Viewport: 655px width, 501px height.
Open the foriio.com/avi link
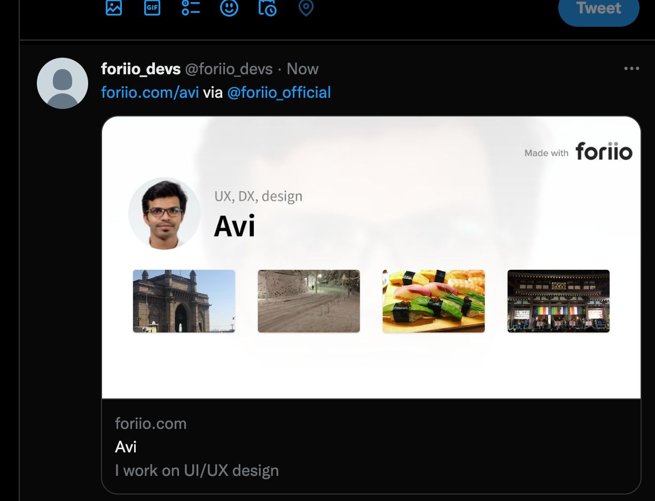[149, 92]
